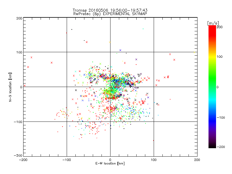Image resolution: width=232 pixels, height=174 pixels.
Task: Select the "-100" tick label on the N-S axis
Action: point(18,122)
